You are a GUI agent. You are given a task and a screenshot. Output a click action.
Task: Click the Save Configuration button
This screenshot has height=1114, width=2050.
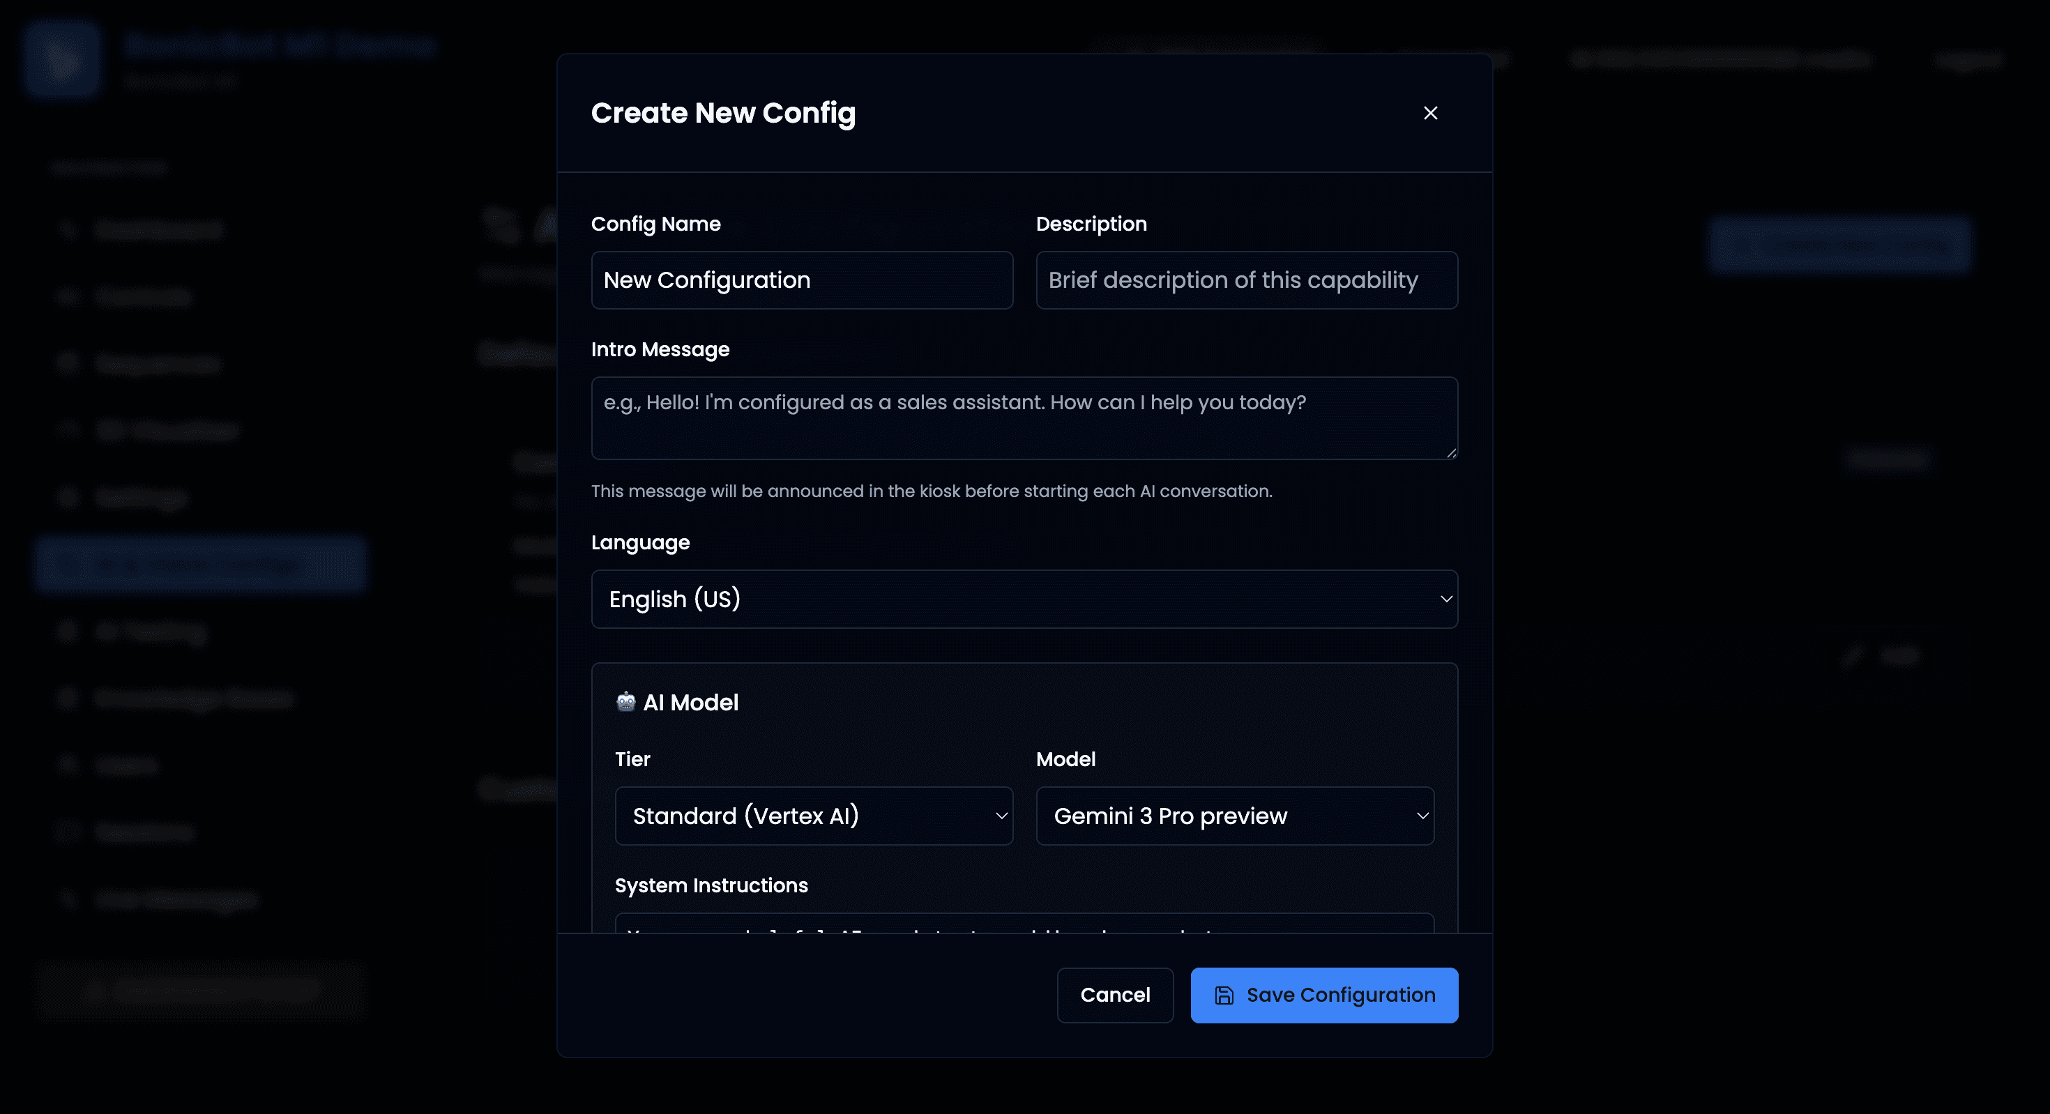click(1323, 995)
